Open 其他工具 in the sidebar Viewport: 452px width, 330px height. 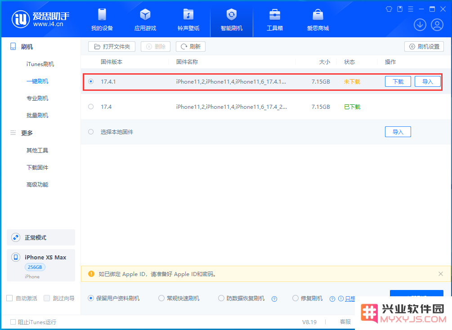(x=37, y=150)
